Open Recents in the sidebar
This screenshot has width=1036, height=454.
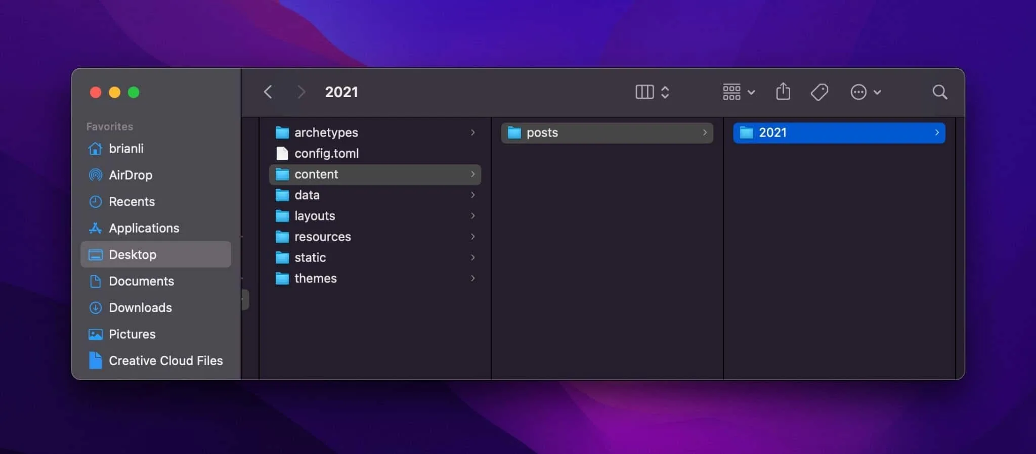pos(156,202)
